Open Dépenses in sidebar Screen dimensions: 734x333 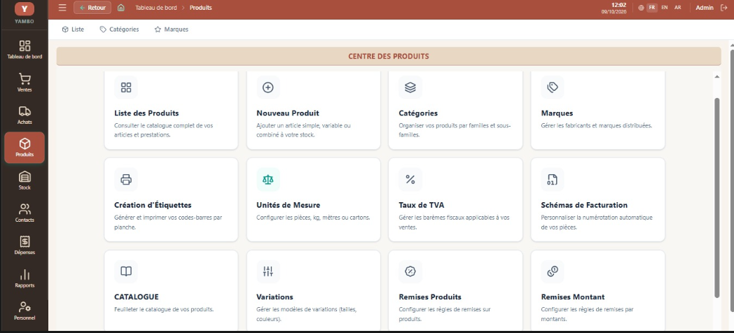[25, 245]
